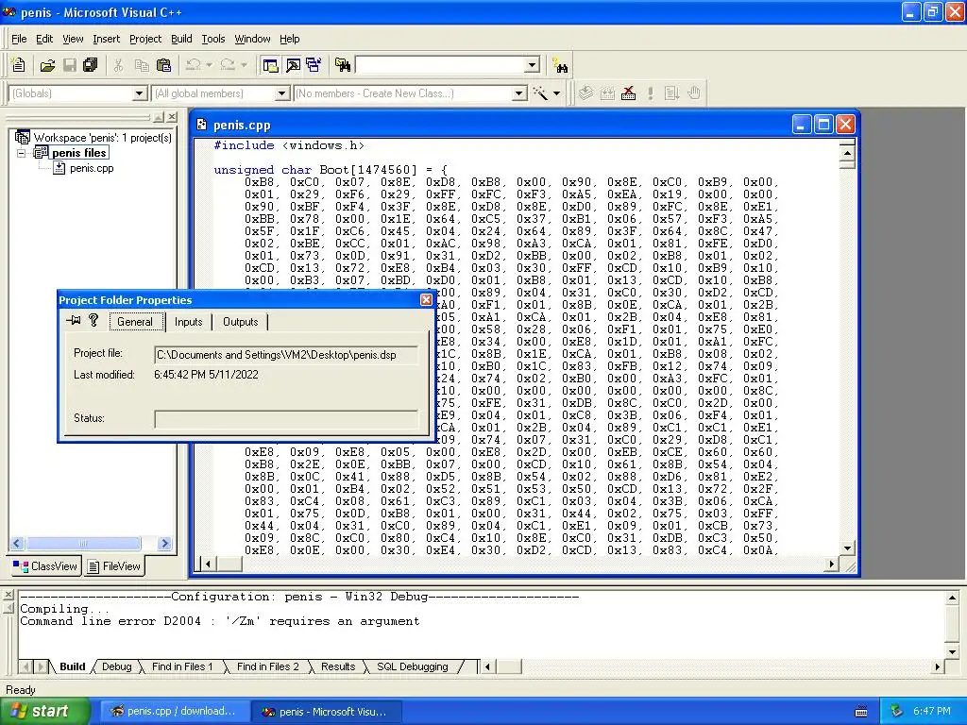Toggle the pushpin in Project Folder Properties
The height and width of the screenshot is (725, 967).
(x=74, y=320)
